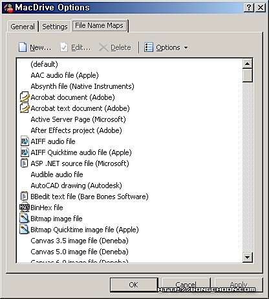Select AutoCAD drawing (Autodesk)
Screen dimensions: 269x299
(76, 185)
